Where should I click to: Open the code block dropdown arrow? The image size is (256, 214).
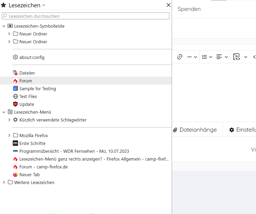tap(246, 57)
